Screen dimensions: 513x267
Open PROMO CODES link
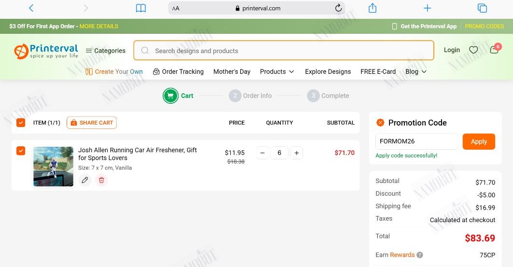(484, 26)
